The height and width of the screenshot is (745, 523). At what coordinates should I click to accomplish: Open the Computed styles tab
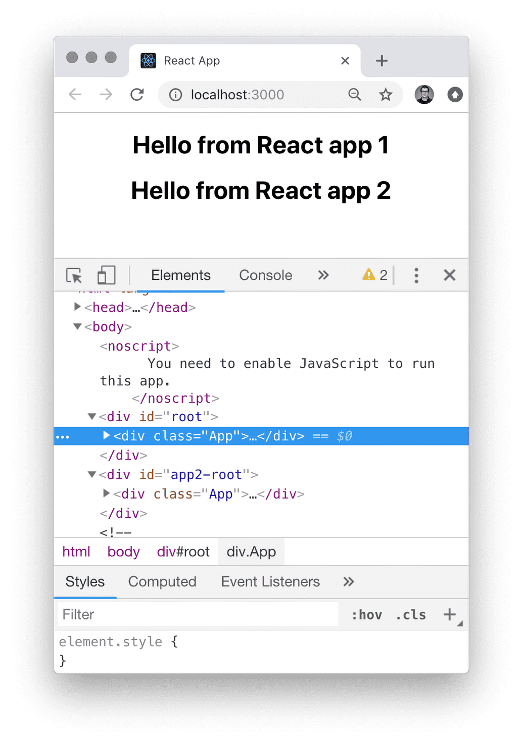(x=162, y=582)
